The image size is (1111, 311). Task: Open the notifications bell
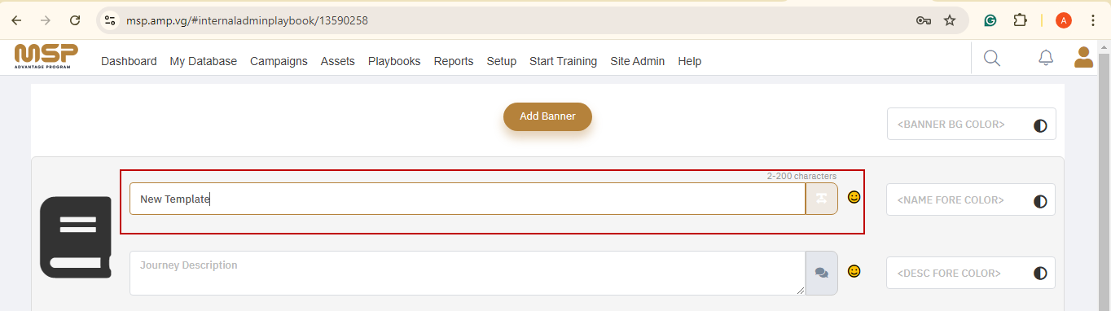tap(1046, 58)
